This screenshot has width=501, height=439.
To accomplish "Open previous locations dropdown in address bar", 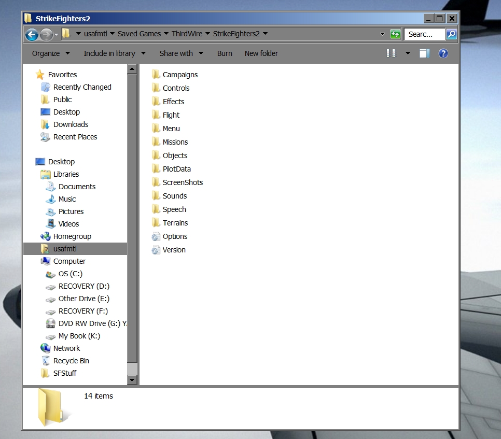I will pyautogui.click(x=382, y=34).
